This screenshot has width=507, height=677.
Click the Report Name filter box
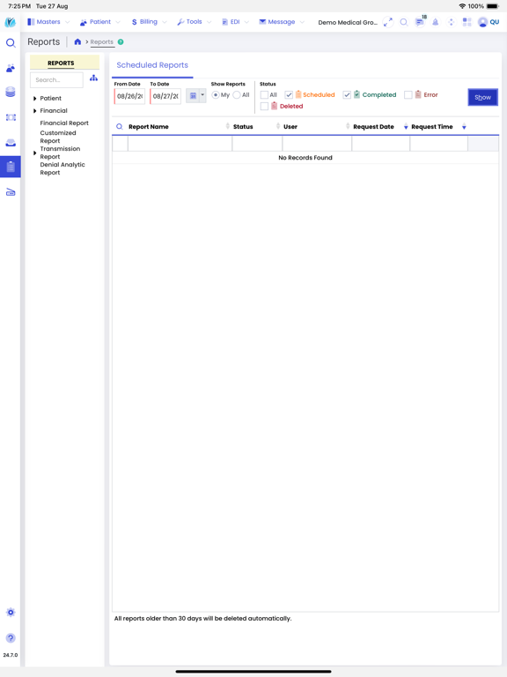[180, 144]
